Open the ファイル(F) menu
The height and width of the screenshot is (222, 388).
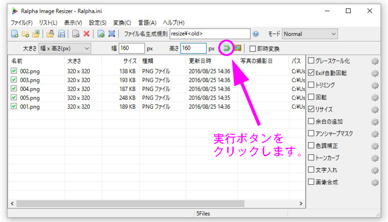click(x=21, y=23)
